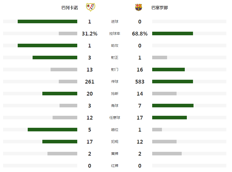Click the 68.8% possession value

[140, 34]
